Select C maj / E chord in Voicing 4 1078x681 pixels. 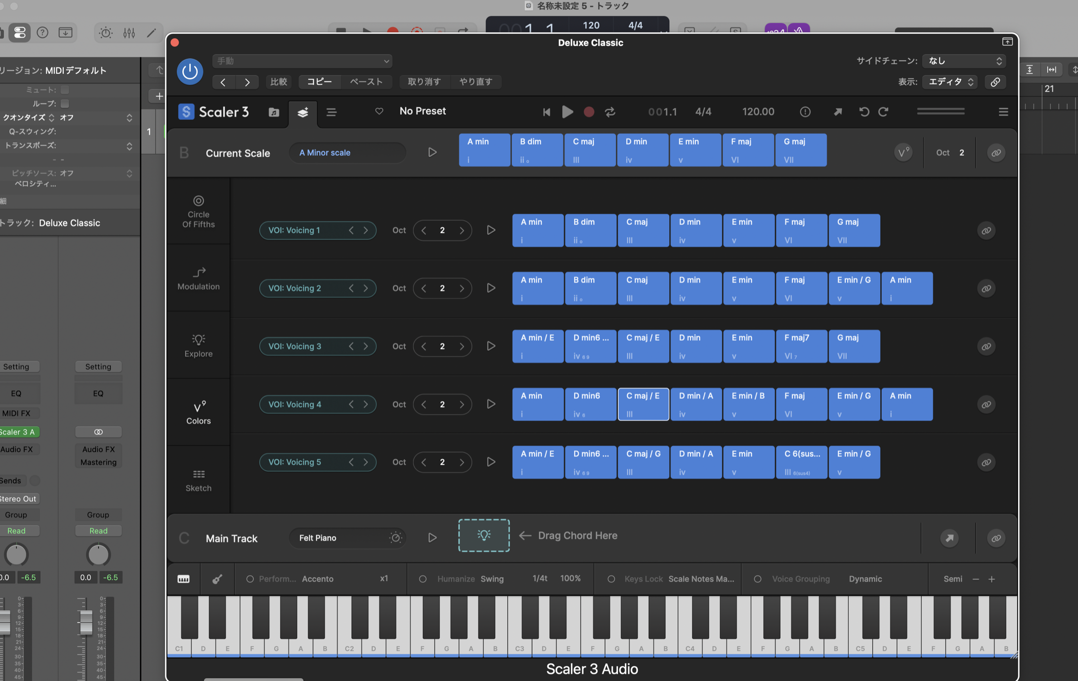point(643,404)
